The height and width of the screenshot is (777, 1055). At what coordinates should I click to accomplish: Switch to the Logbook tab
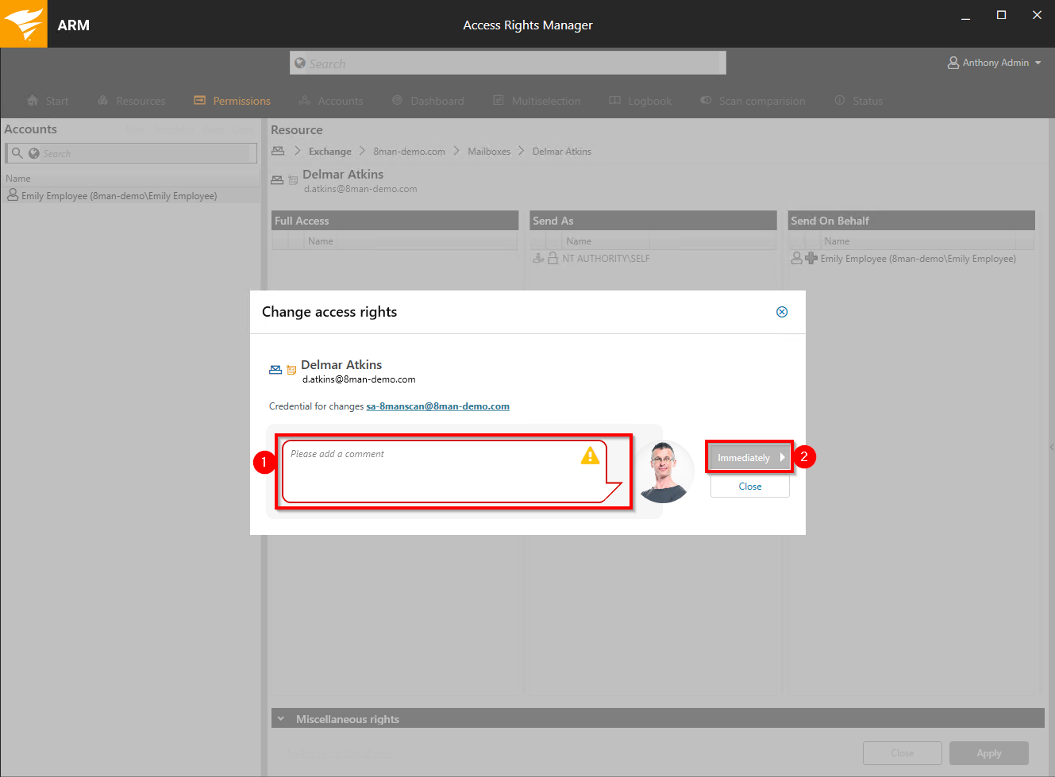click(641, 101)
